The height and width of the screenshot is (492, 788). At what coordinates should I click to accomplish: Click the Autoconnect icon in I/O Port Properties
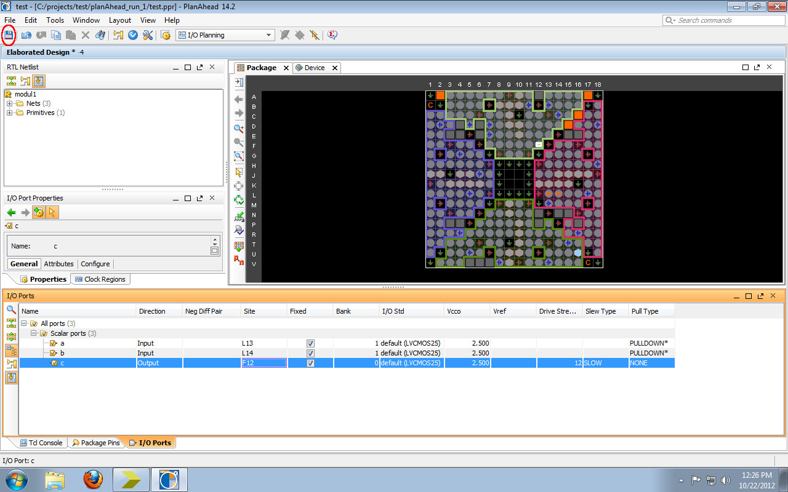39,212
